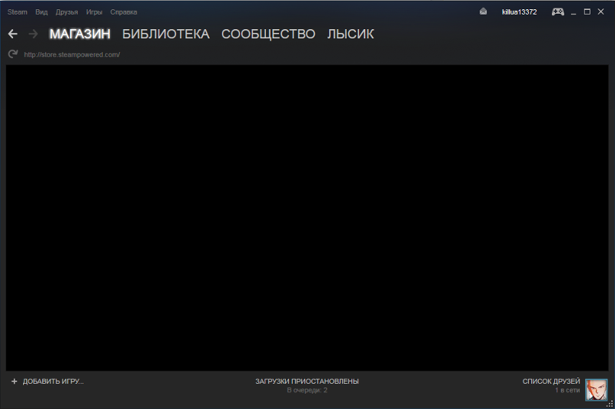
Task: Click the forward navigation arrow
Action: [33, 34]
